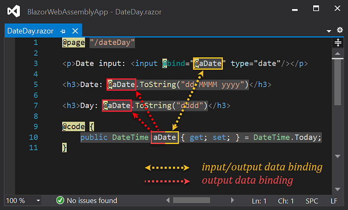This screenshot has height=210, width=348.
Task: Click line number 10 in the gutter
Action: tap(33, 137)
